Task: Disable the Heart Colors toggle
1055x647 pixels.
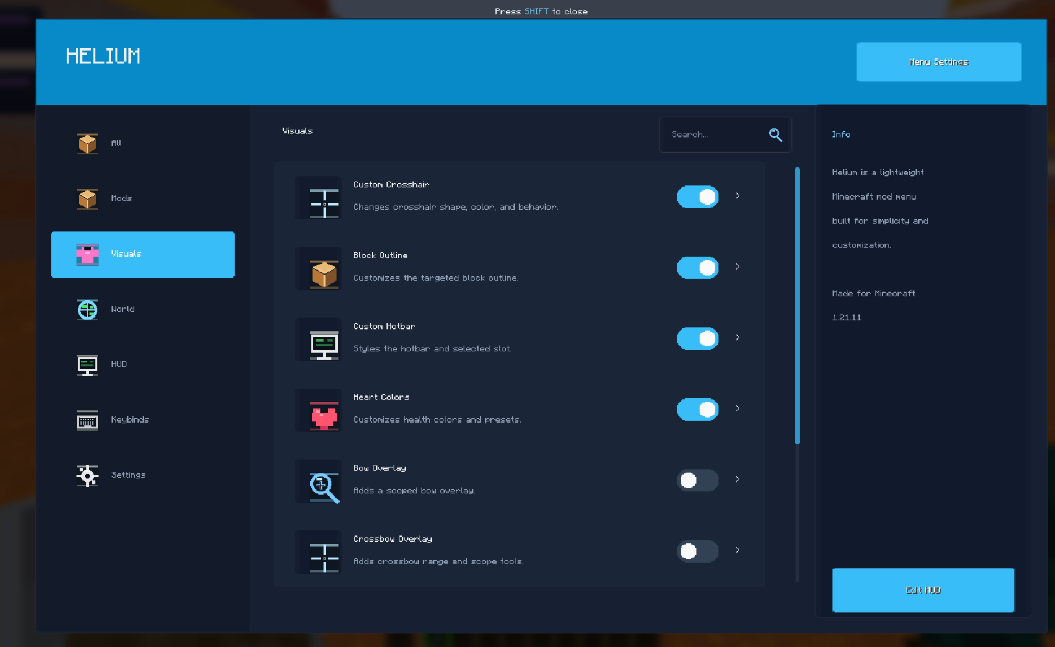Action: pyautogui.click(x=698, y=409)
